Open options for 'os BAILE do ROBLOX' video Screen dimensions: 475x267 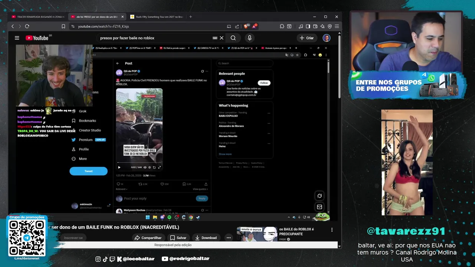click(332, 230)
